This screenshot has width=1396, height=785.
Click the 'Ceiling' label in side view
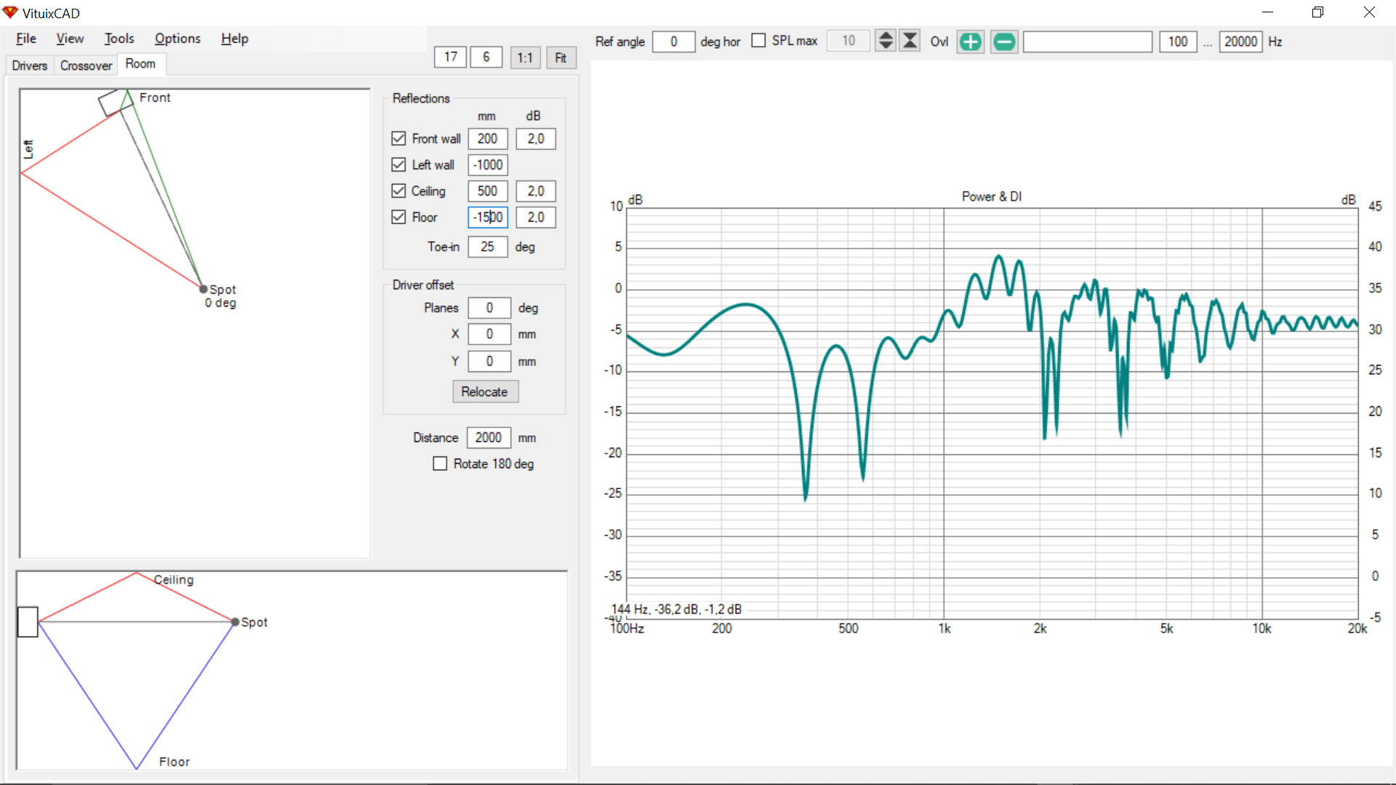click(x=174, y=580)
